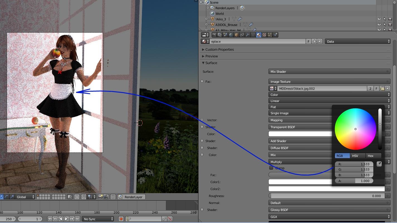Click the OpenGL render animation clapper icon
This screenshot has width=397, height=223.
tap(106, 197)
